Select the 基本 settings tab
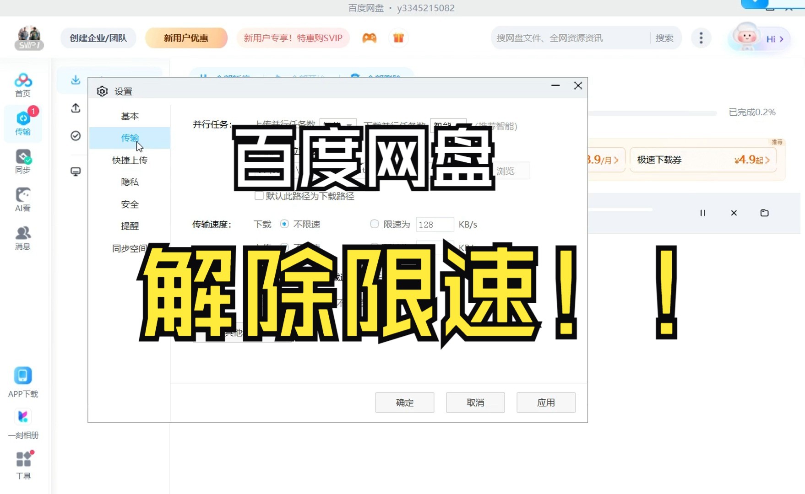The height and width of the screenshot is (494, 805). pyautogui.click(x=130, y=116)
